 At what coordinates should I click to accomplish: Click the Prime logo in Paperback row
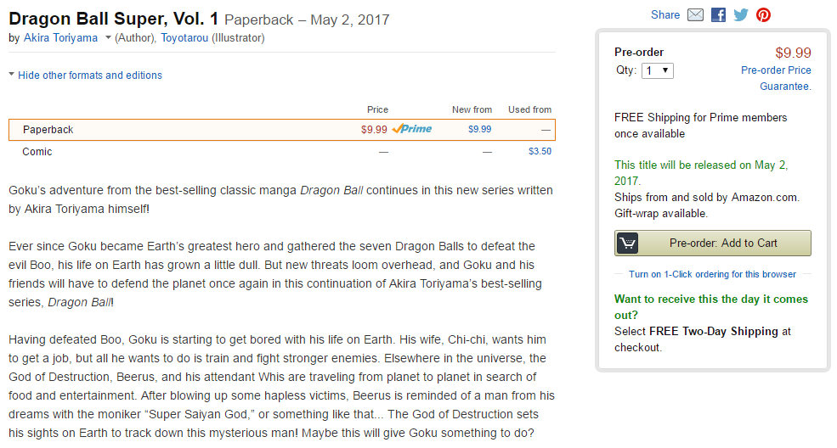412,129
